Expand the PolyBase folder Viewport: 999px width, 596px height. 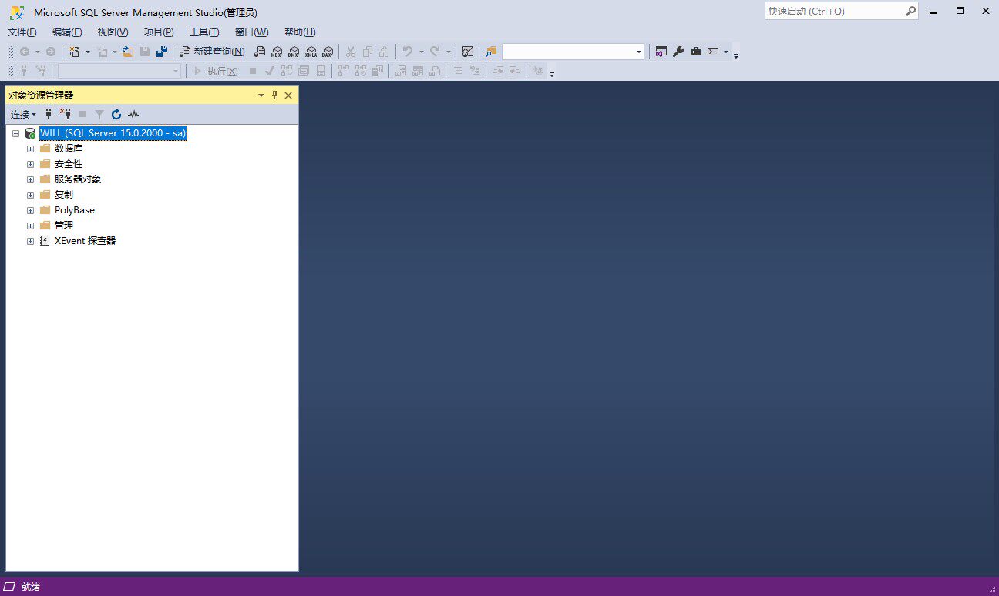coord(30,210)
